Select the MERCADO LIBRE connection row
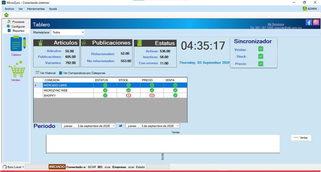Viewport: 321px width, 172px height. point(110,85)
